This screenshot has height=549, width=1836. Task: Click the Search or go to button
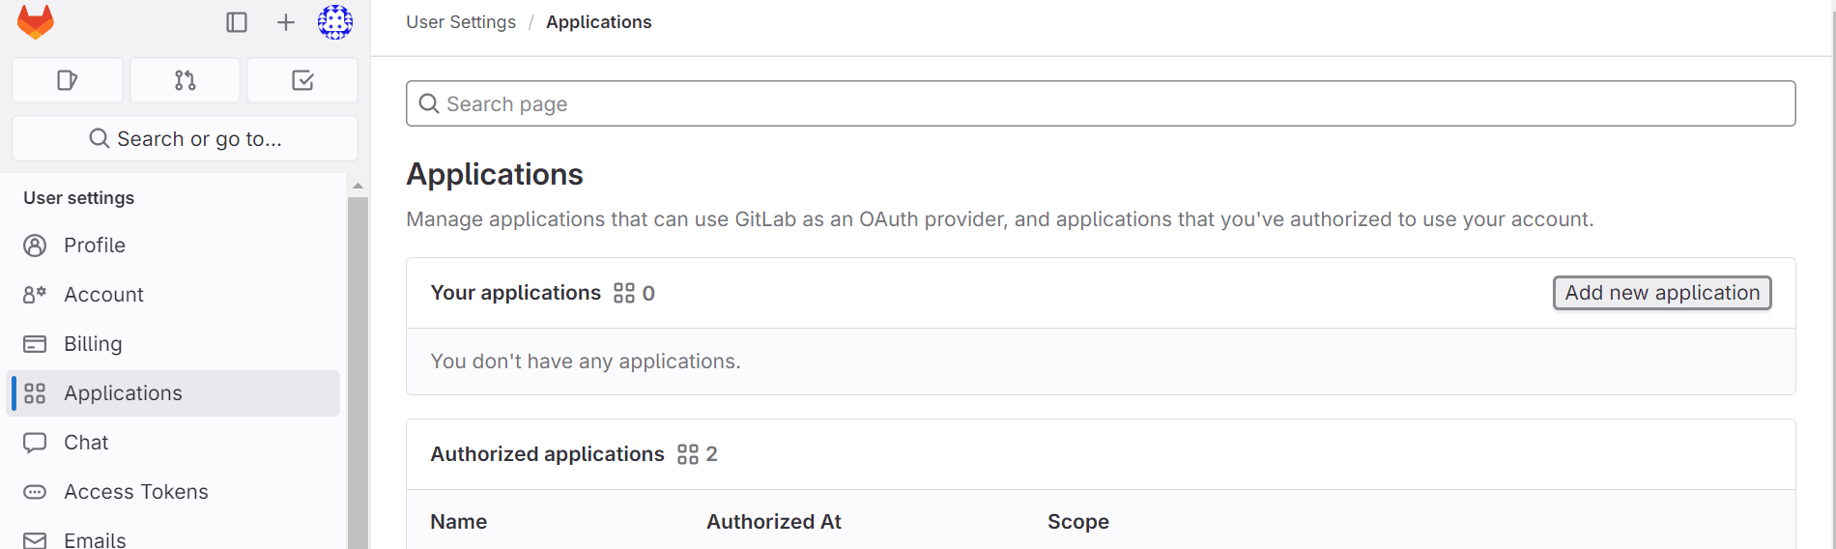click(186, 138)
